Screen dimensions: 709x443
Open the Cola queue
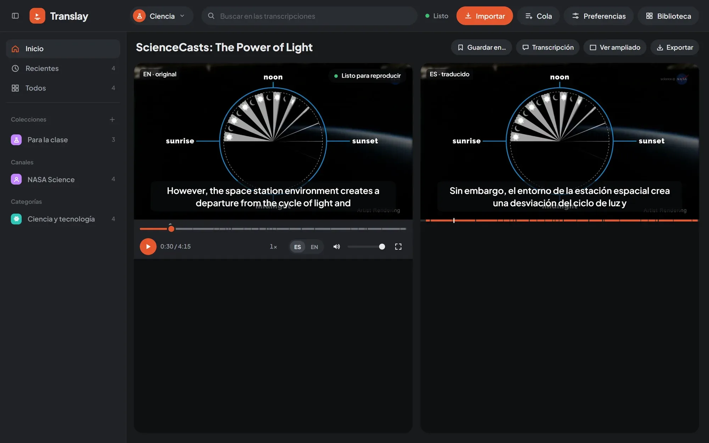pos(538,16)
